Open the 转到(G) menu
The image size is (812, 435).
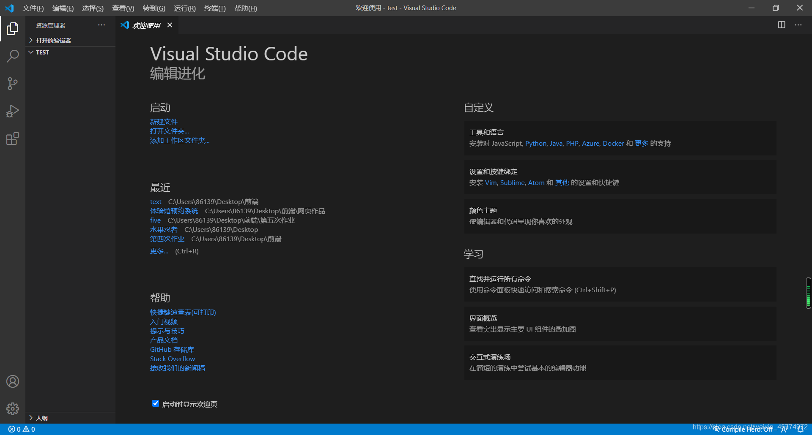tap(154, 8)
